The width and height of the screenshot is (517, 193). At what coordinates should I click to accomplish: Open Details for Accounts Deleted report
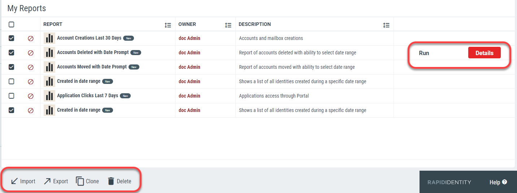(x=485, y=53)
